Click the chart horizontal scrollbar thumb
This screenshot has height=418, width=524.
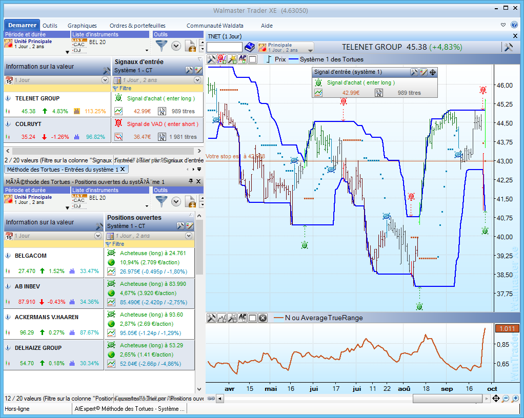click(x=448, y=399)
